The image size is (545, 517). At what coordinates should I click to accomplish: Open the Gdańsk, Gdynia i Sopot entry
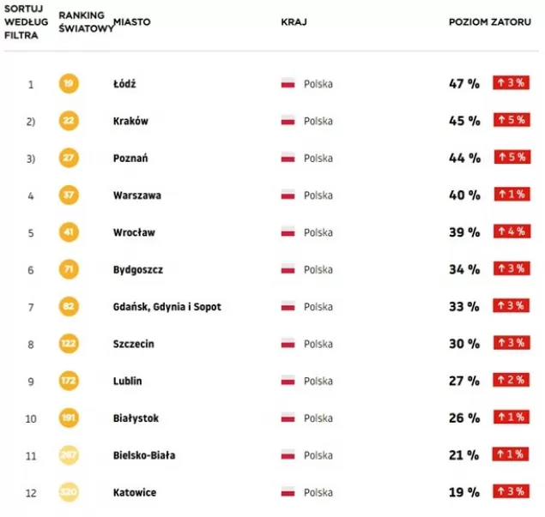pyautogui.click(x=167, y=307)
